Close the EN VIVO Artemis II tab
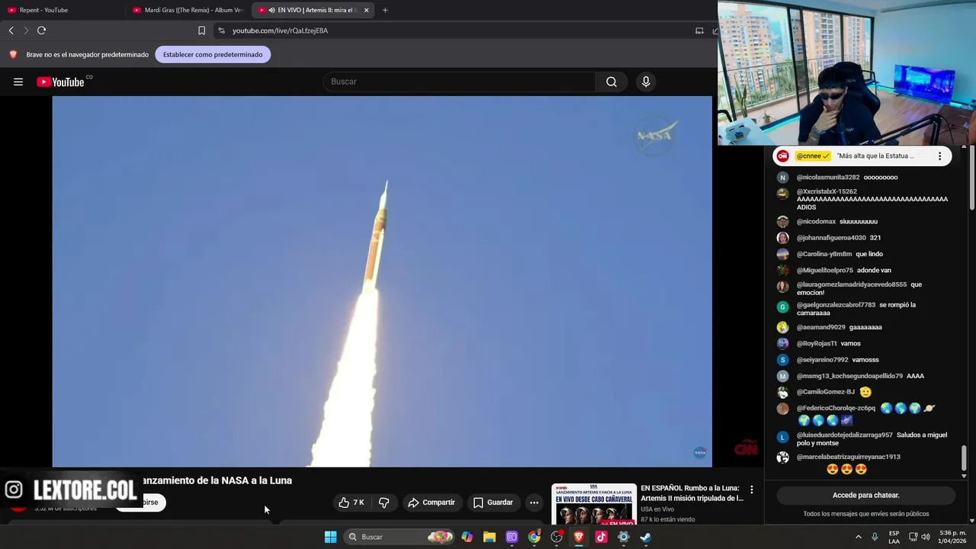 tap(366, 10)
